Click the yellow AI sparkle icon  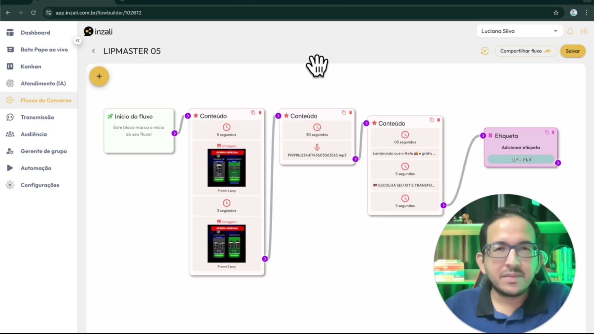[x=485, y=51]
